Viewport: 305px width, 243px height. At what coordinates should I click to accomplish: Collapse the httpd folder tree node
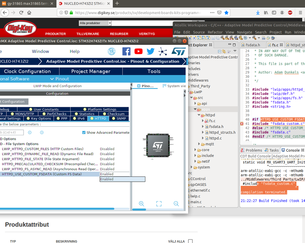click(199, 115)
